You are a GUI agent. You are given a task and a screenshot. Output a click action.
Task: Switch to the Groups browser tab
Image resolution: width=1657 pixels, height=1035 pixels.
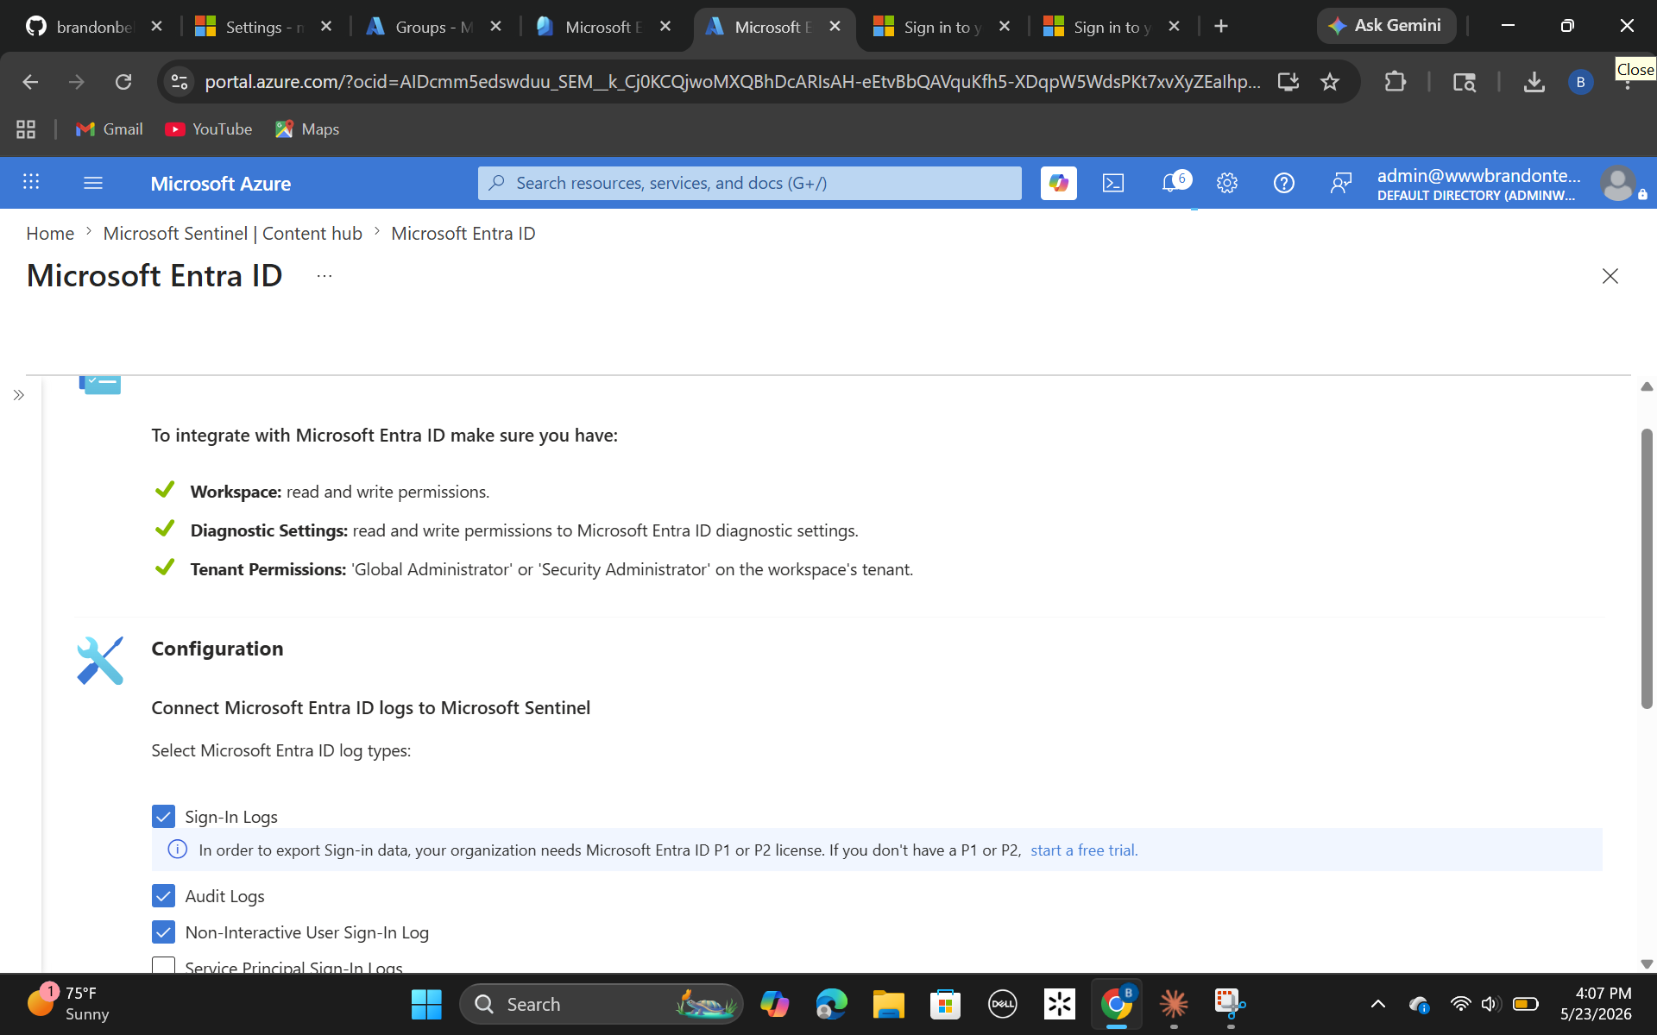point(432,27)
